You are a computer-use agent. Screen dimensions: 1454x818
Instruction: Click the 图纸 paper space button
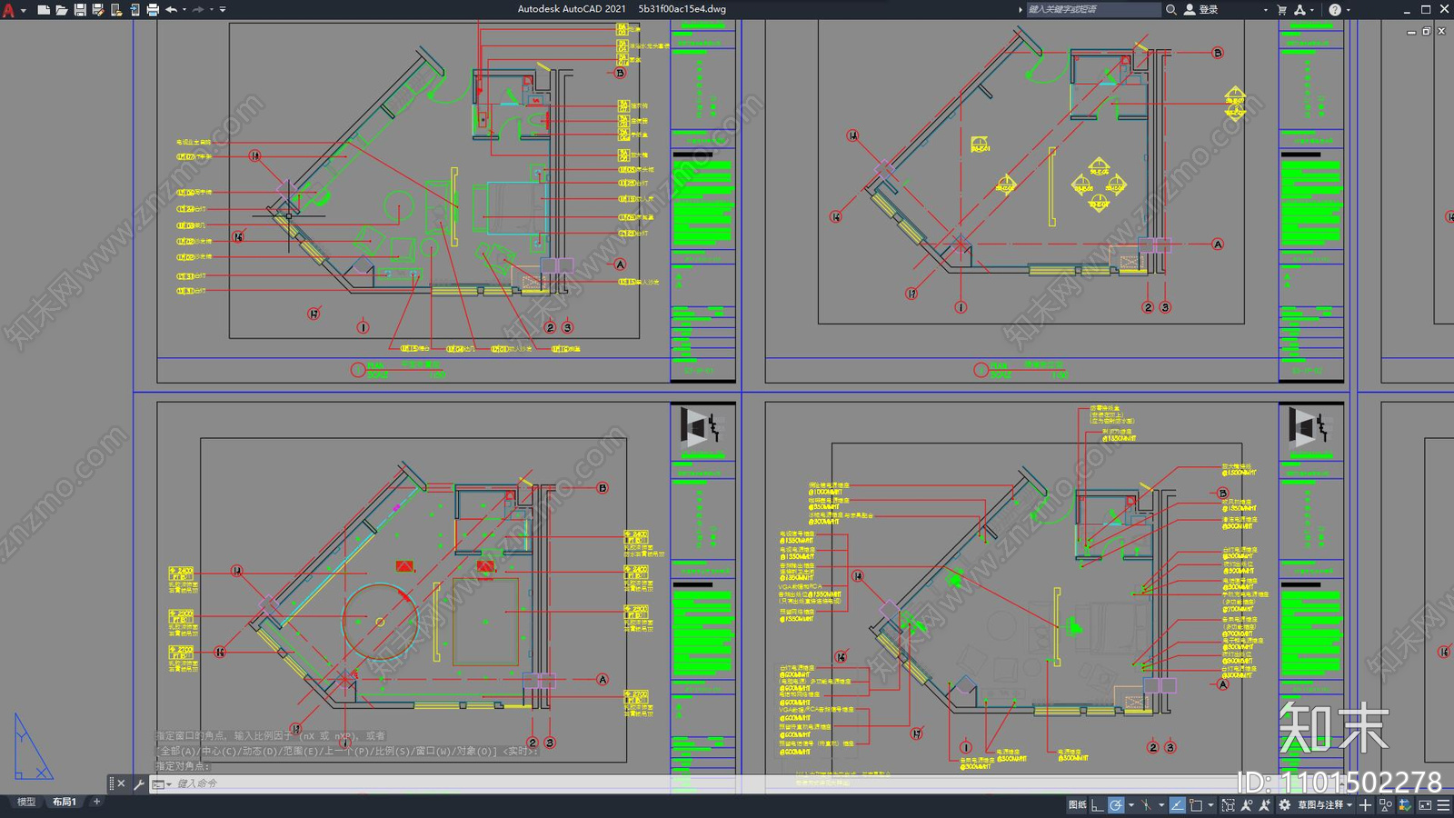(x=1077, y=805)
